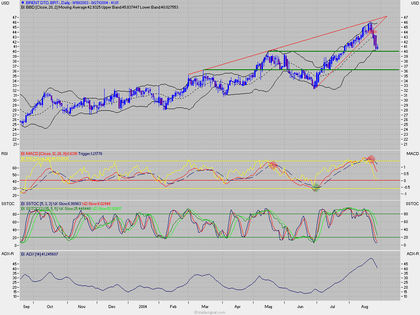Click the BBD Bollinger Band indicator icon
Viewport: 420px width, 315px height.
[23, 7]
